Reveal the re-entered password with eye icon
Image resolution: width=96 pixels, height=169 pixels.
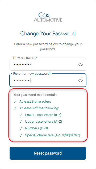[81, 80]
